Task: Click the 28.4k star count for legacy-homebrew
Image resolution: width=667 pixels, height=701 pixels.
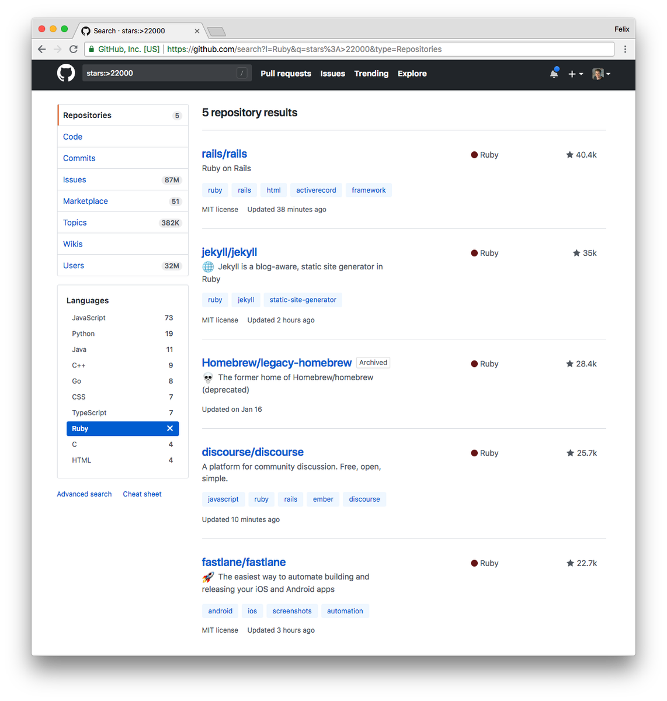Action: point(581,363)
